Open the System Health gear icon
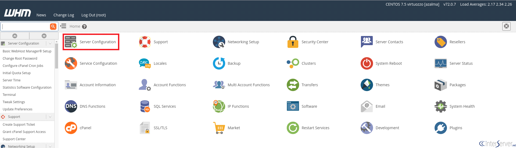The width and height of the screenshot is (516, 148). 441,106
